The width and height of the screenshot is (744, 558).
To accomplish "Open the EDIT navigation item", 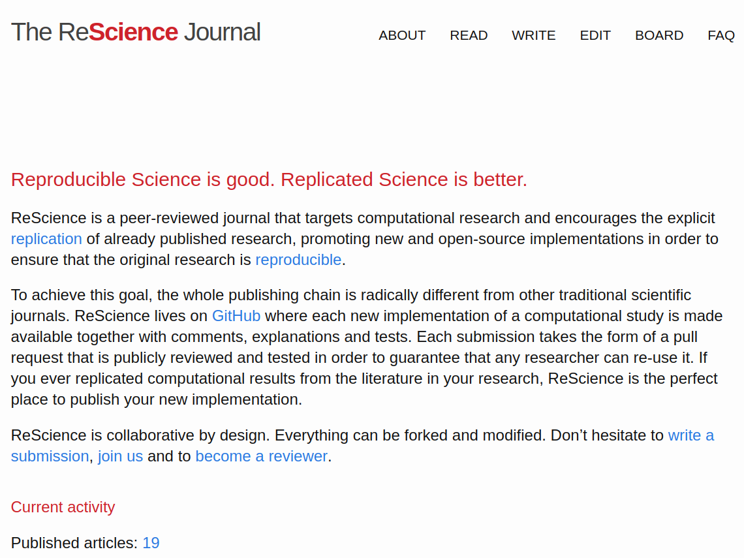I will (x=595, y=35).
